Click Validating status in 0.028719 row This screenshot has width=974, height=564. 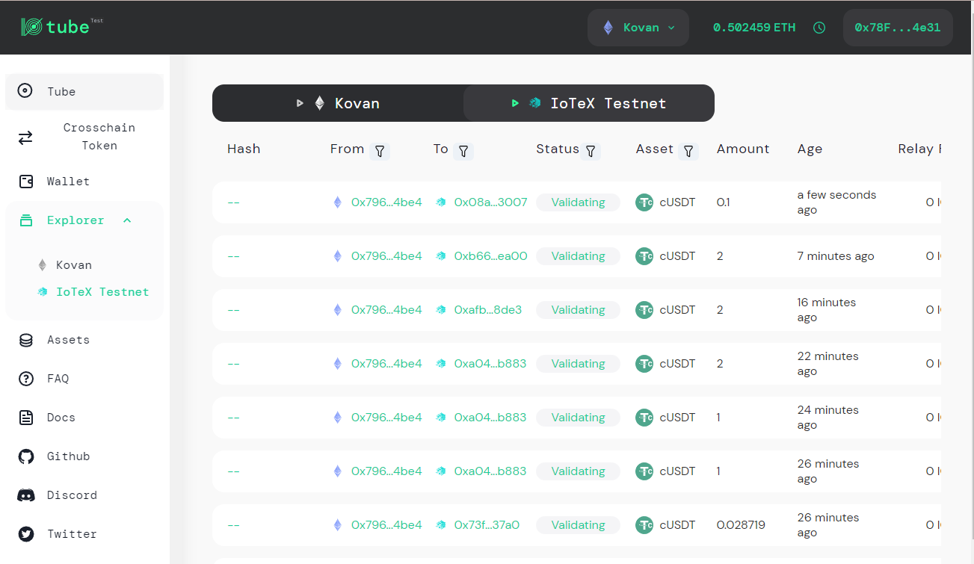578,525
